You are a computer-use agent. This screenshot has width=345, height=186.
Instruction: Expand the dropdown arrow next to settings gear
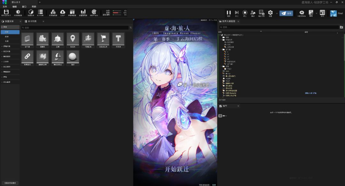(x=277, y=13)
